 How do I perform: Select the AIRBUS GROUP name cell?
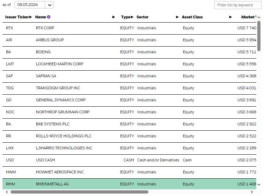[x=50, y=40]
